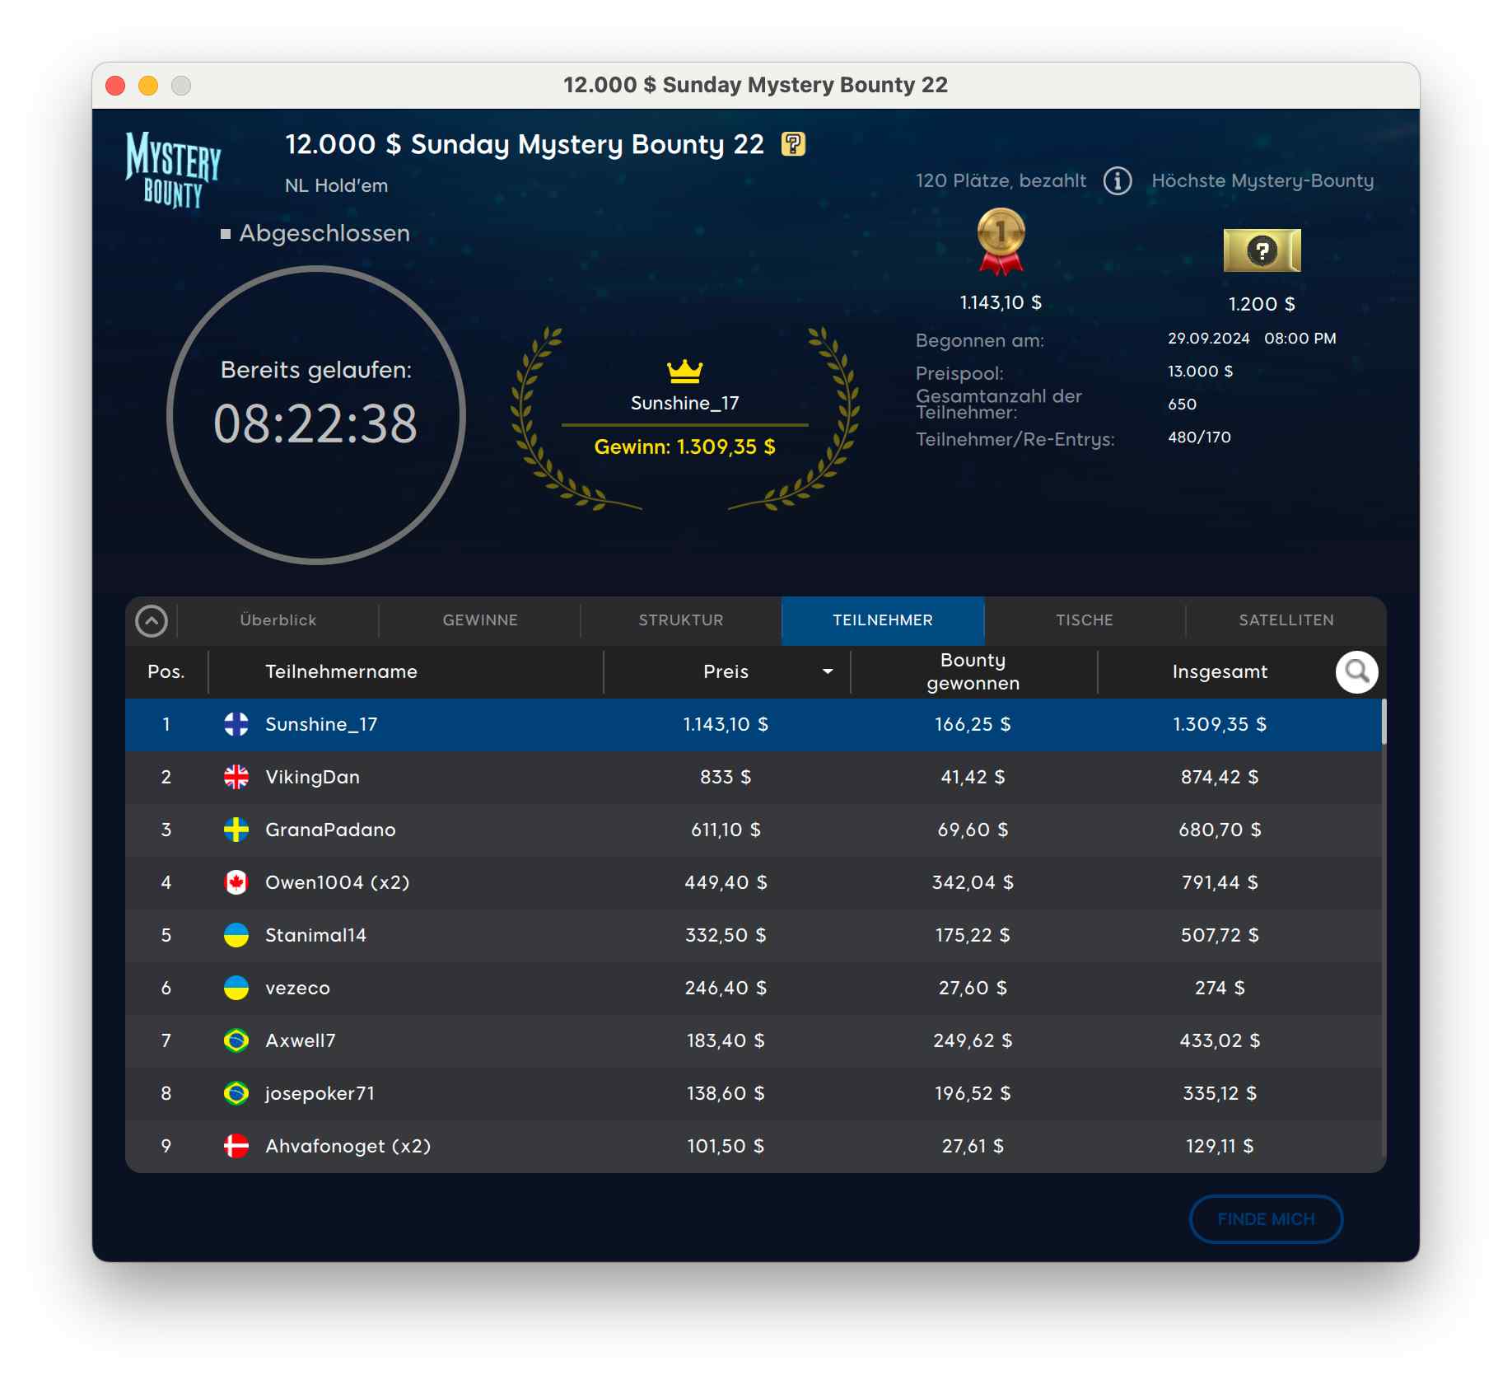
Task: Click the Canadian flag next to Owen1004
Action: [236, 882]
